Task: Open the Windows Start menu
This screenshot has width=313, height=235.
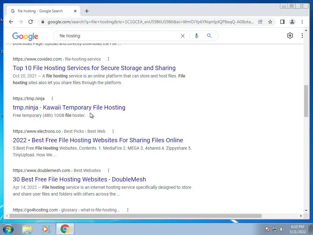Action: click(x=8, y=229)
